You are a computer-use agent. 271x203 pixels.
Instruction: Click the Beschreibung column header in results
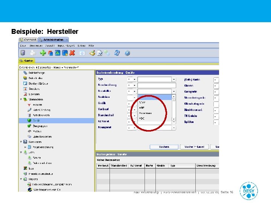click(x=207, y=165)
